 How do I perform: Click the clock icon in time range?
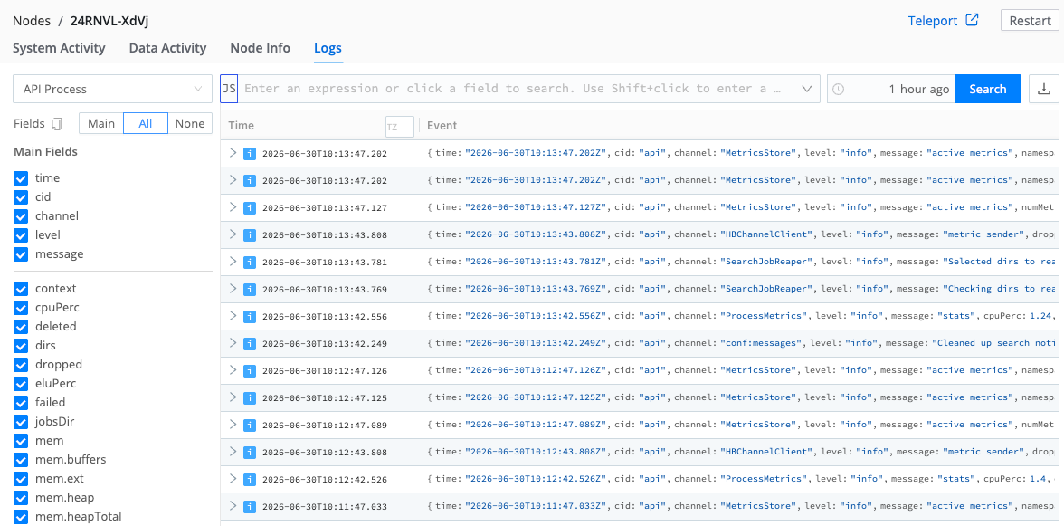(x=838, y=89)
